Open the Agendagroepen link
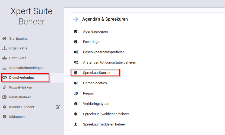 click(96, 31)
